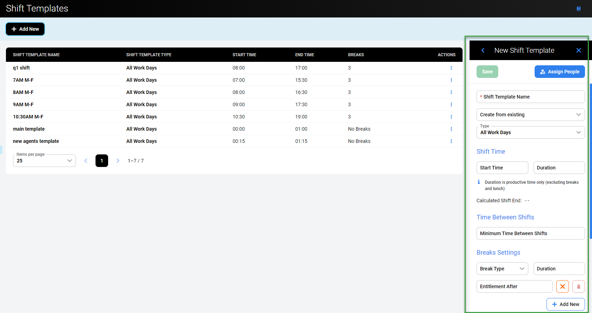
Task: Delete the break row with trash icon
Action: pos(578,286)
